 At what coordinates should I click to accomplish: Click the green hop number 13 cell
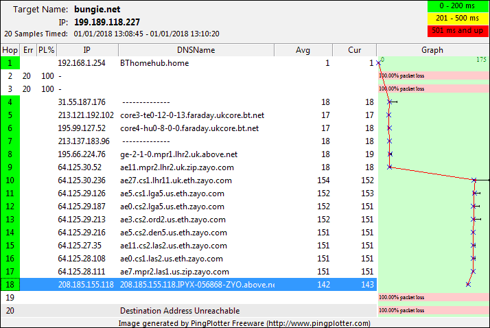click(x=10, y=220)
